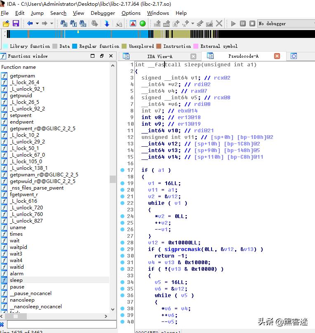The width and height of the screenshot is (315, 333).
Task: Open the Debugger menu
Action: (x=103, y=13)
